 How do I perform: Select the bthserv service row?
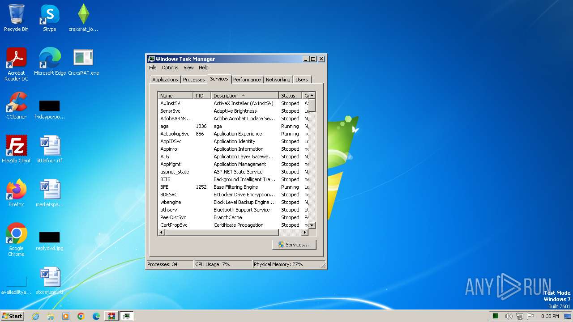(x=233, y=210)
